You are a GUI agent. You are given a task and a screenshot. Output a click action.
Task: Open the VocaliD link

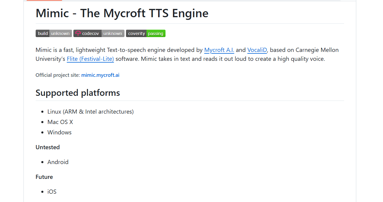coord(257,50)
